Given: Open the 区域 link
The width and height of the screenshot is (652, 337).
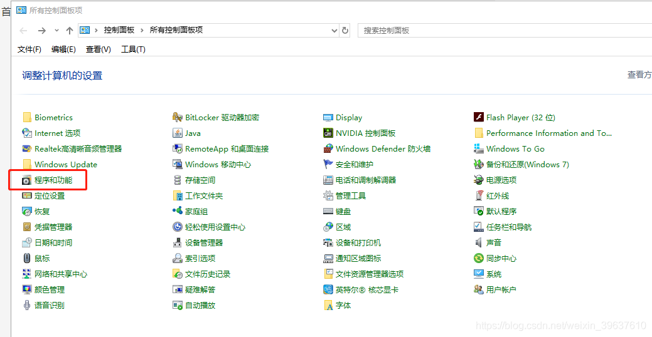Looking at the screenshot, I should 343,227.
